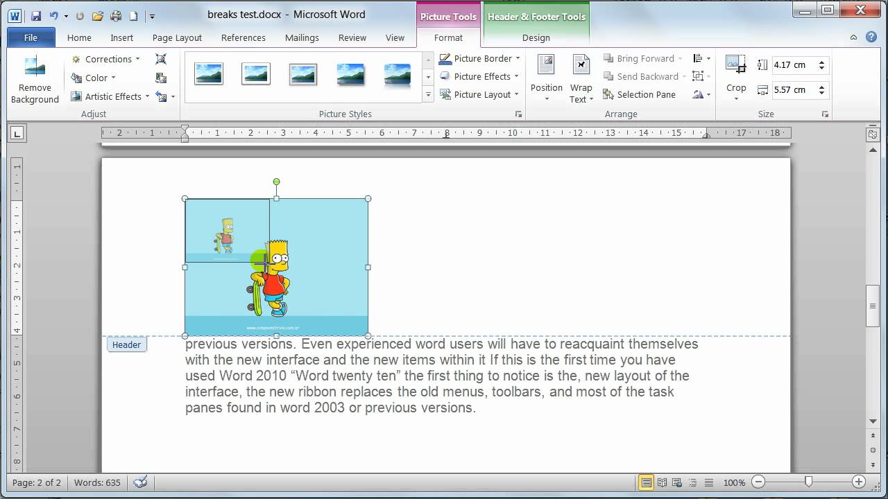
Task: Switch to Outline view
Action: coord(692,482)
